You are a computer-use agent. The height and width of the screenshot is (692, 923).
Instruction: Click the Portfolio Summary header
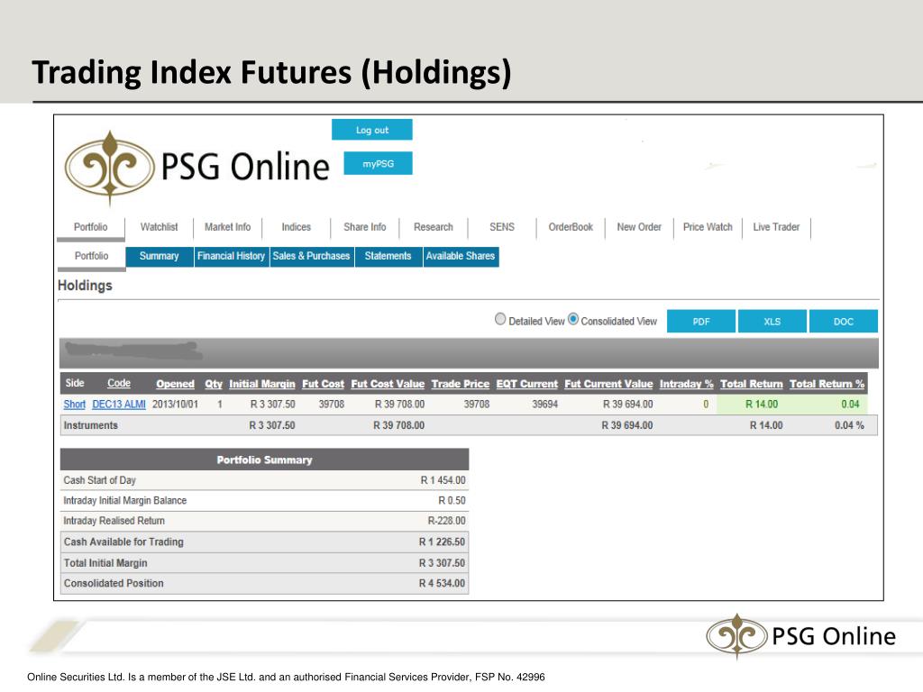pyautogui.click(x=264, y=460)
